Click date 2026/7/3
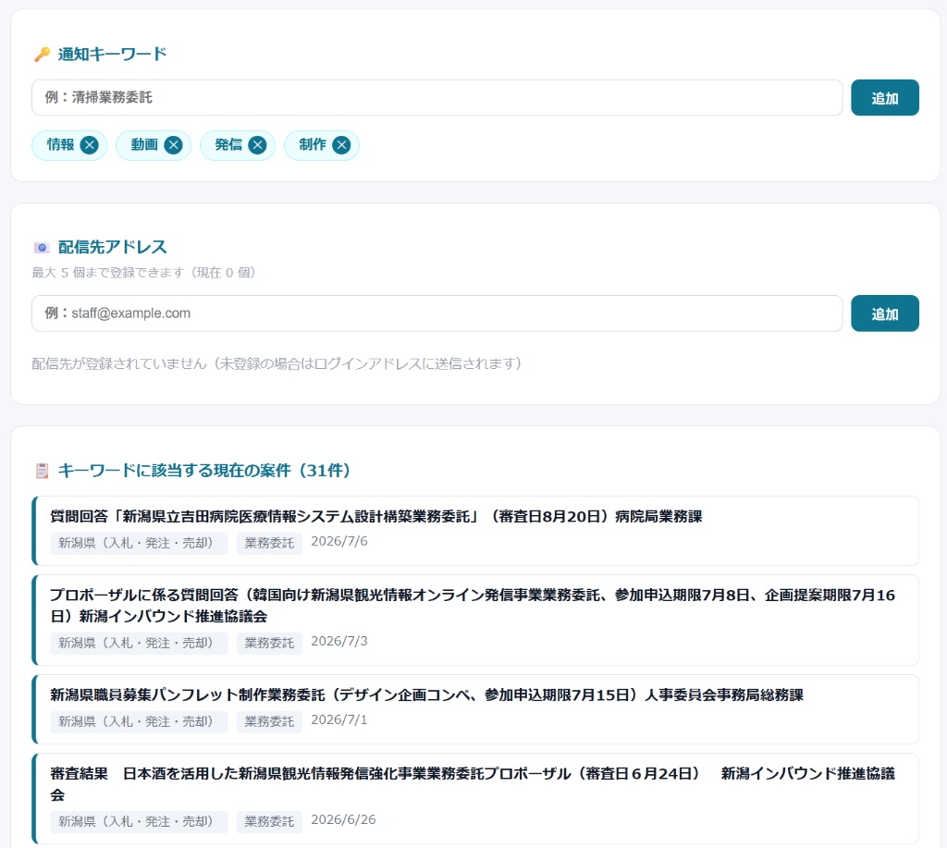Screen dimensions: 947x848 tap(339, 642)
